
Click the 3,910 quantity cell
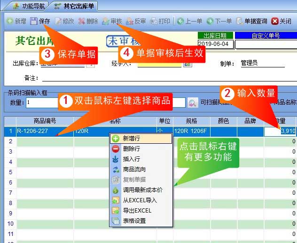click(280, 131)
